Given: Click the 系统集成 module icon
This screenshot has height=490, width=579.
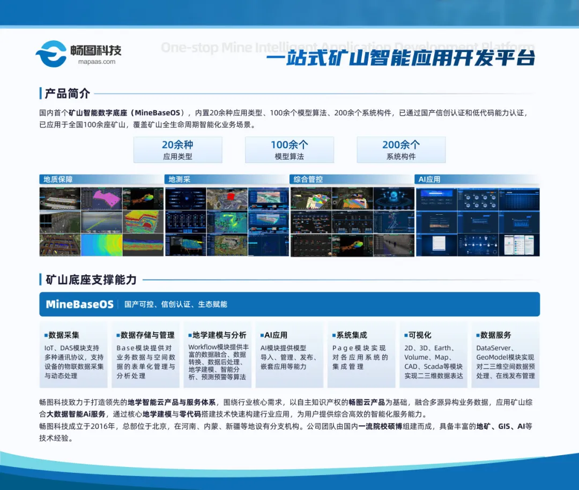Looking at the screenshot, I should pos(333,335).
